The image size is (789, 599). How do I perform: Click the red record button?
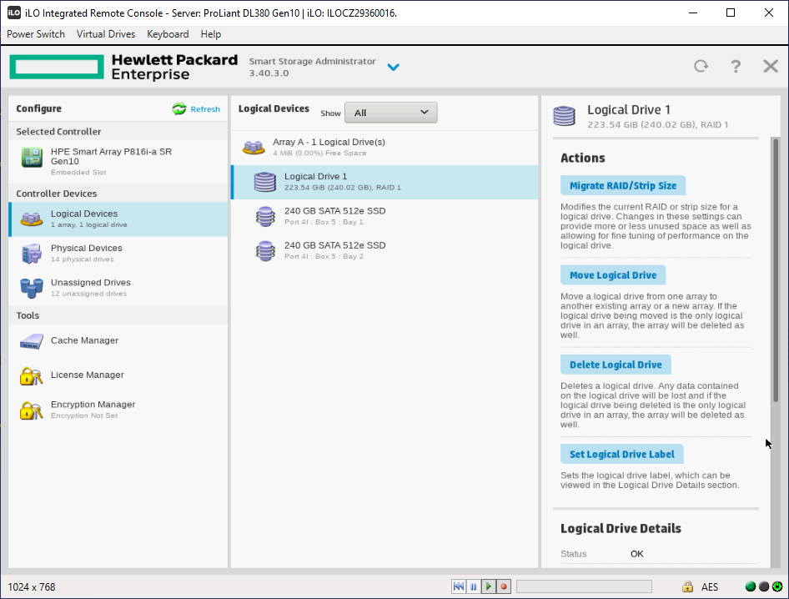(504, 586)
